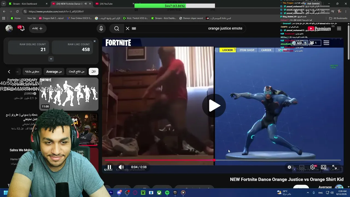Switch the player to theater mode

tap(323, 167)
